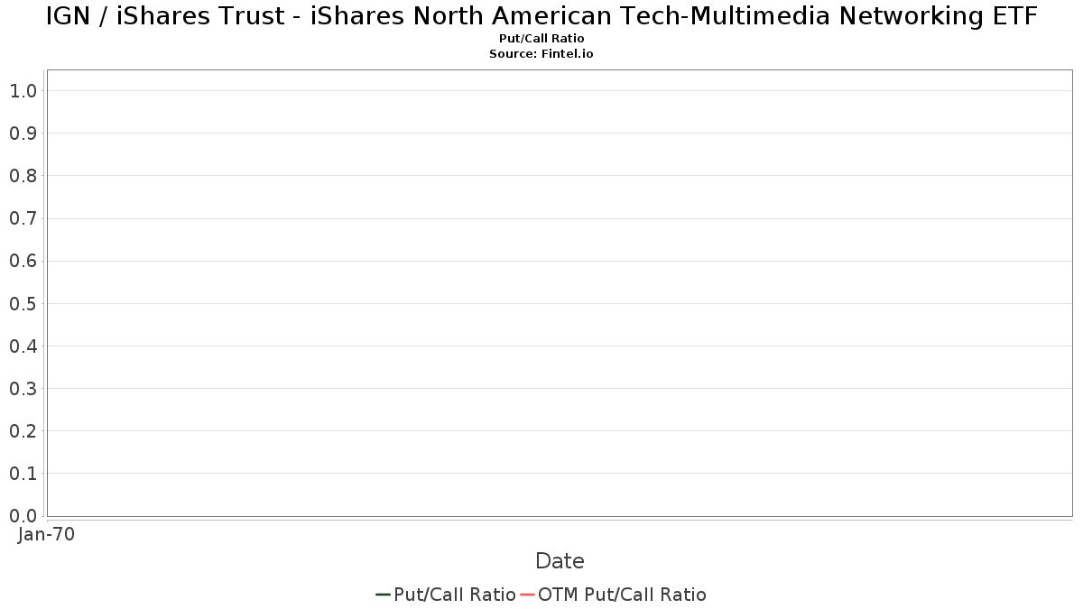Toggle the OTM Put/Call Ratio legend entry

[614, 595]
